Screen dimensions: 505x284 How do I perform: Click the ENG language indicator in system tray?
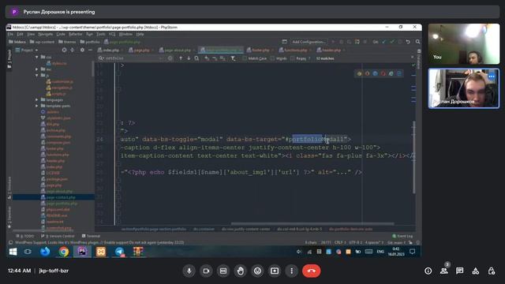[x=380, y=252]
